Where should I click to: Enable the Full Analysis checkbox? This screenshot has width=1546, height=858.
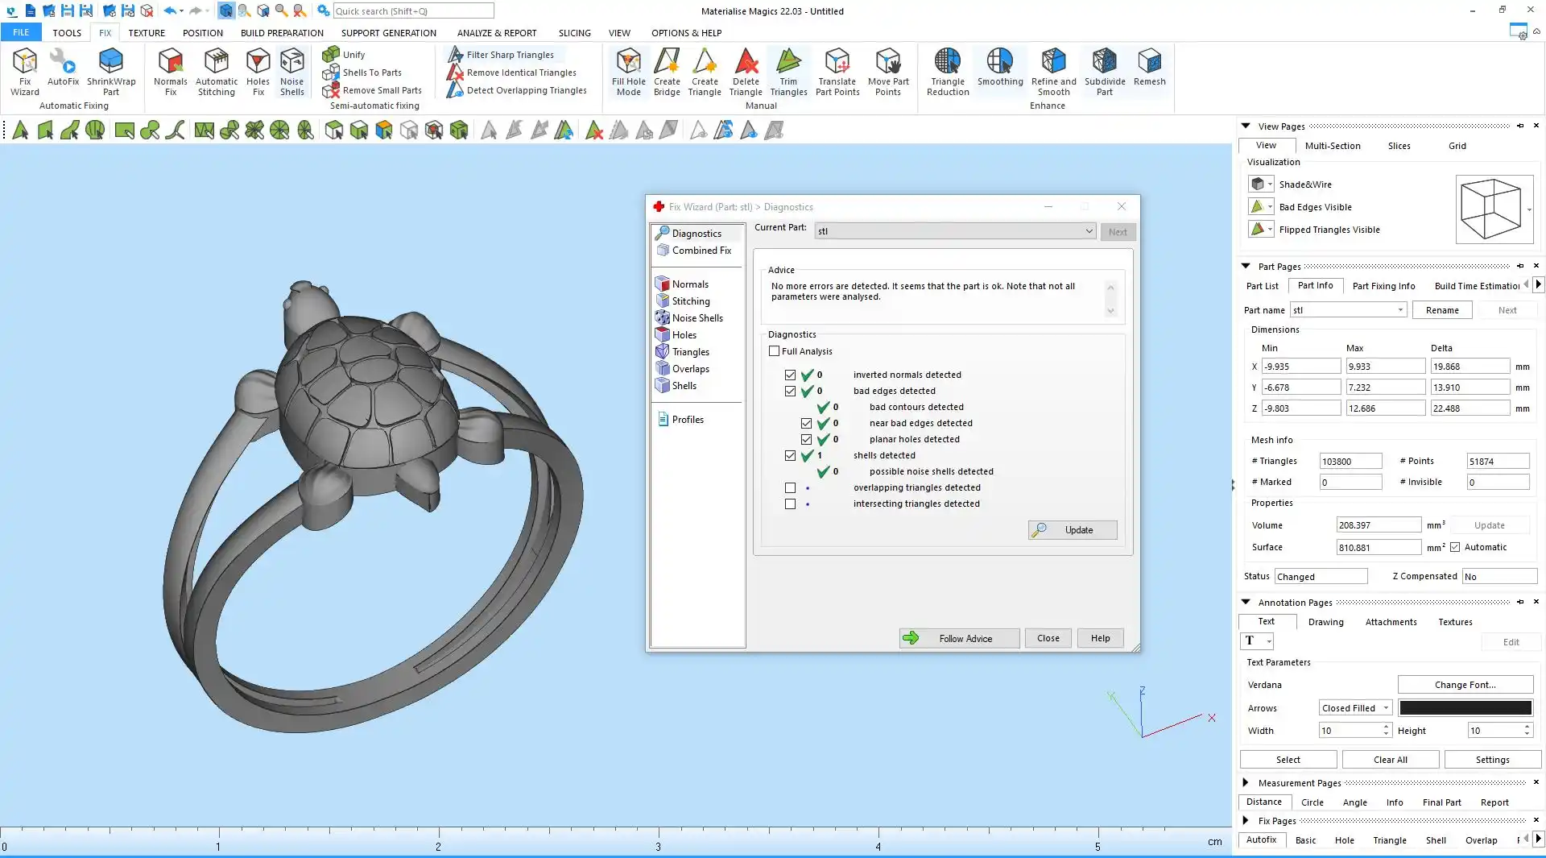tap(775, 351)
